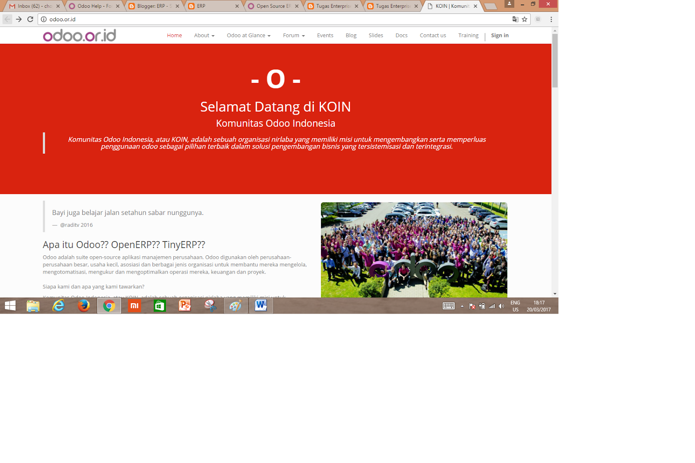The width and height of the screenshot is (695, 463).
Task: Show hidden icons in system tray
Action: pyautogui.click(x=462, y=306)
